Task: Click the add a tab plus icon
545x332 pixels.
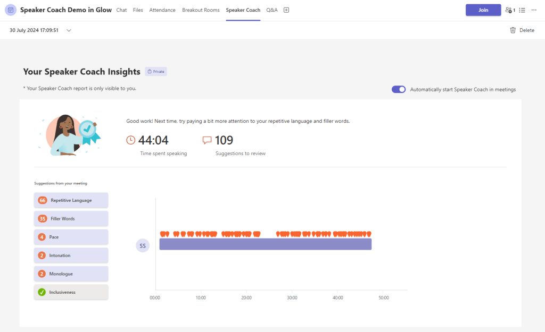Action: coord(286,10)
